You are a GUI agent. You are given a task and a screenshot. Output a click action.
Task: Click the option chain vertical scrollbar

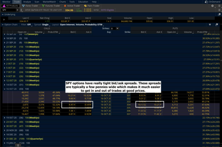(221, 60)
